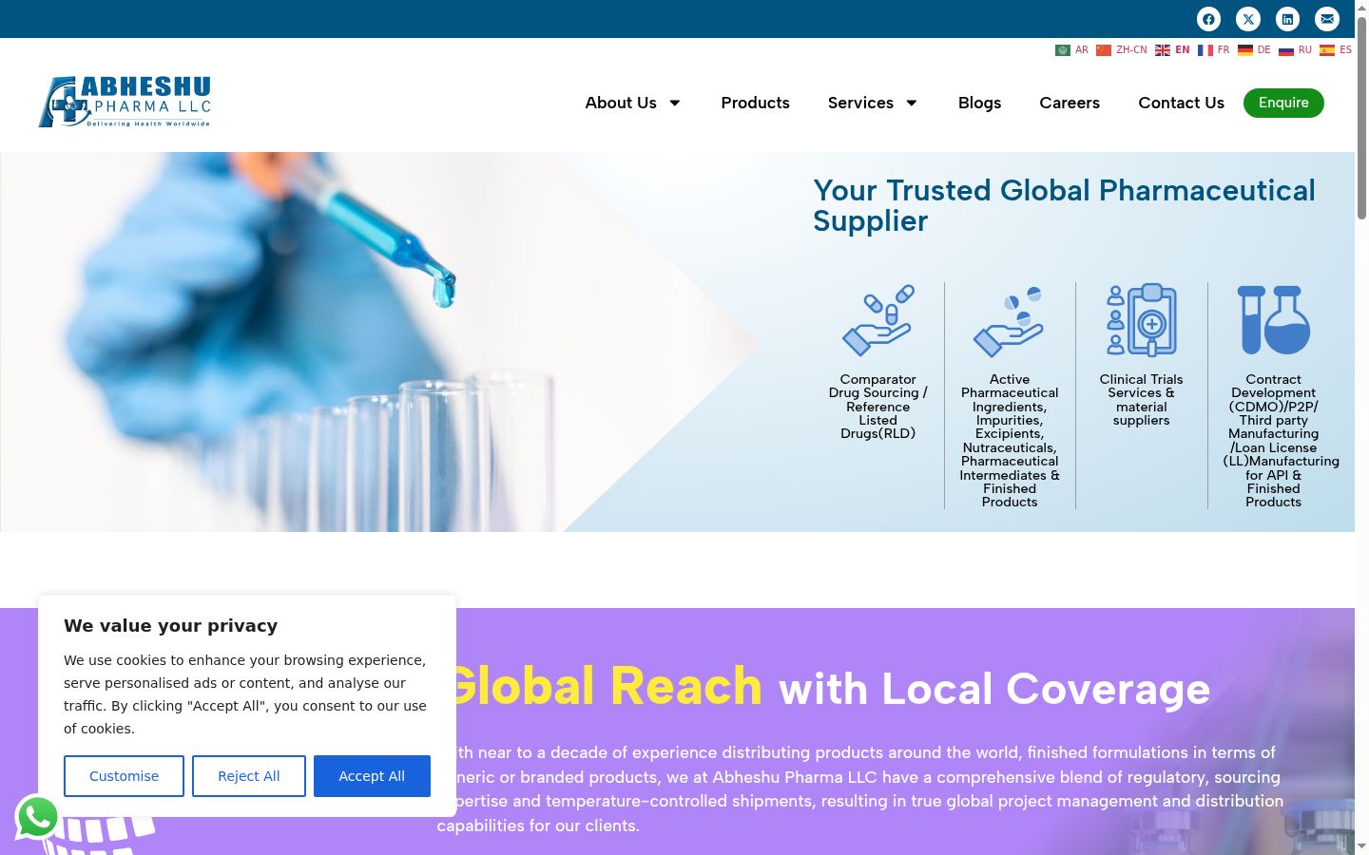The image size is (1369, 855).
Task: Click the green Enquire button
Action: pos(1283,103)
